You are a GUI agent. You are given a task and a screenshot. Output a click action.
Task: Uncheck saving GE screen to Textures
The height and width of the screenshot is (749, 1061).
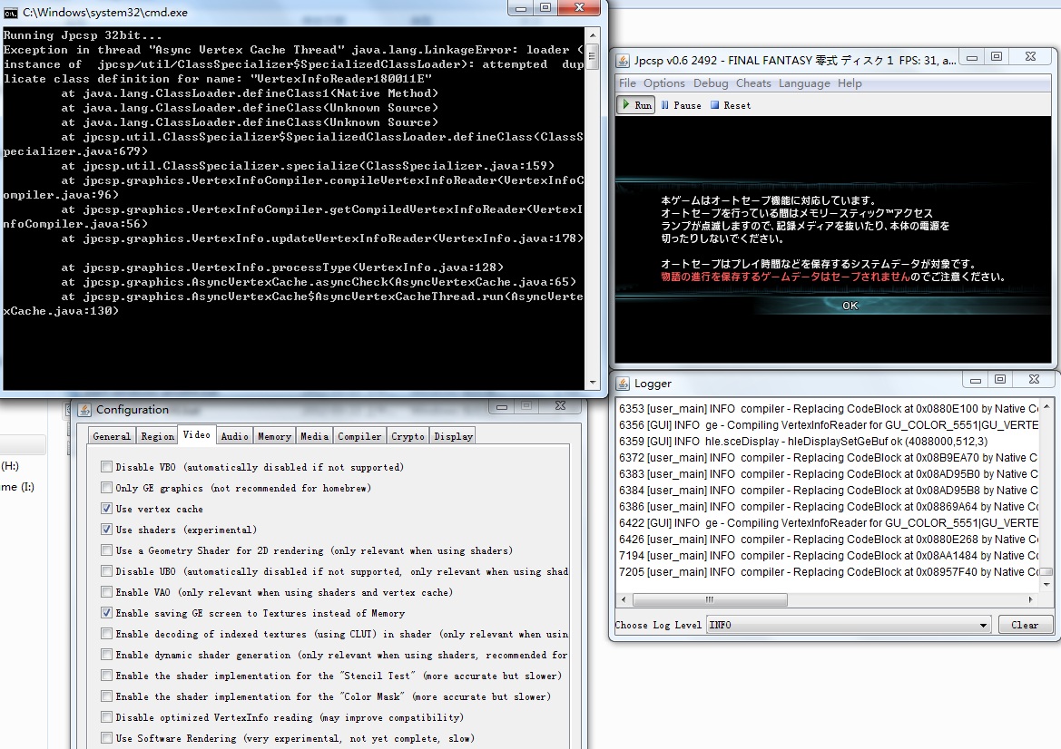pyautogui.click(x=106, y=613)
